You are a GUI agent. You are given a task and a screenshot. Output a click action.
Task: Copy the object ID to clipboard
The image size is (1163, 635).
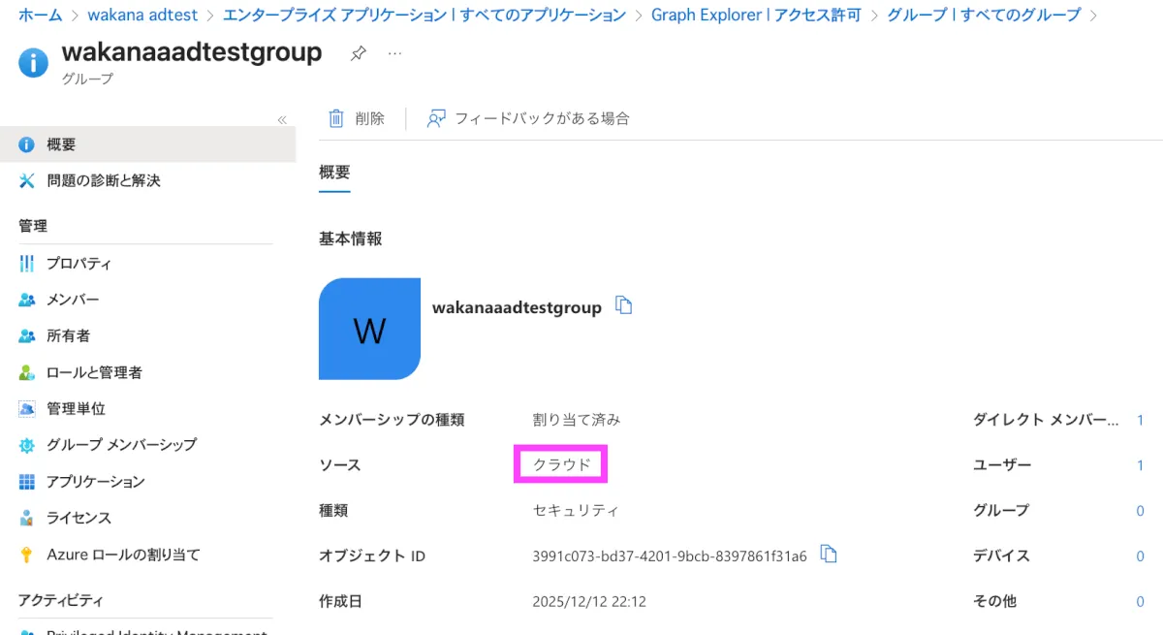[x=829, y=555]
